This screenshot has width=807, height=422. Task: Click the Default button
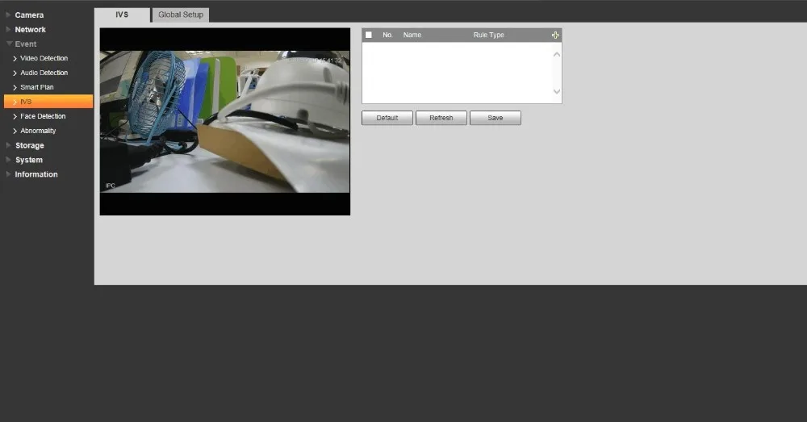(x=387, y=118)
